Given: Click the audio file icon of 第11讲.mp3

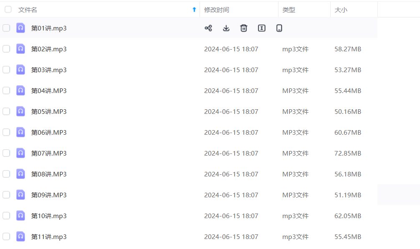Looking at the screenshot, I should tap(20, 236).
